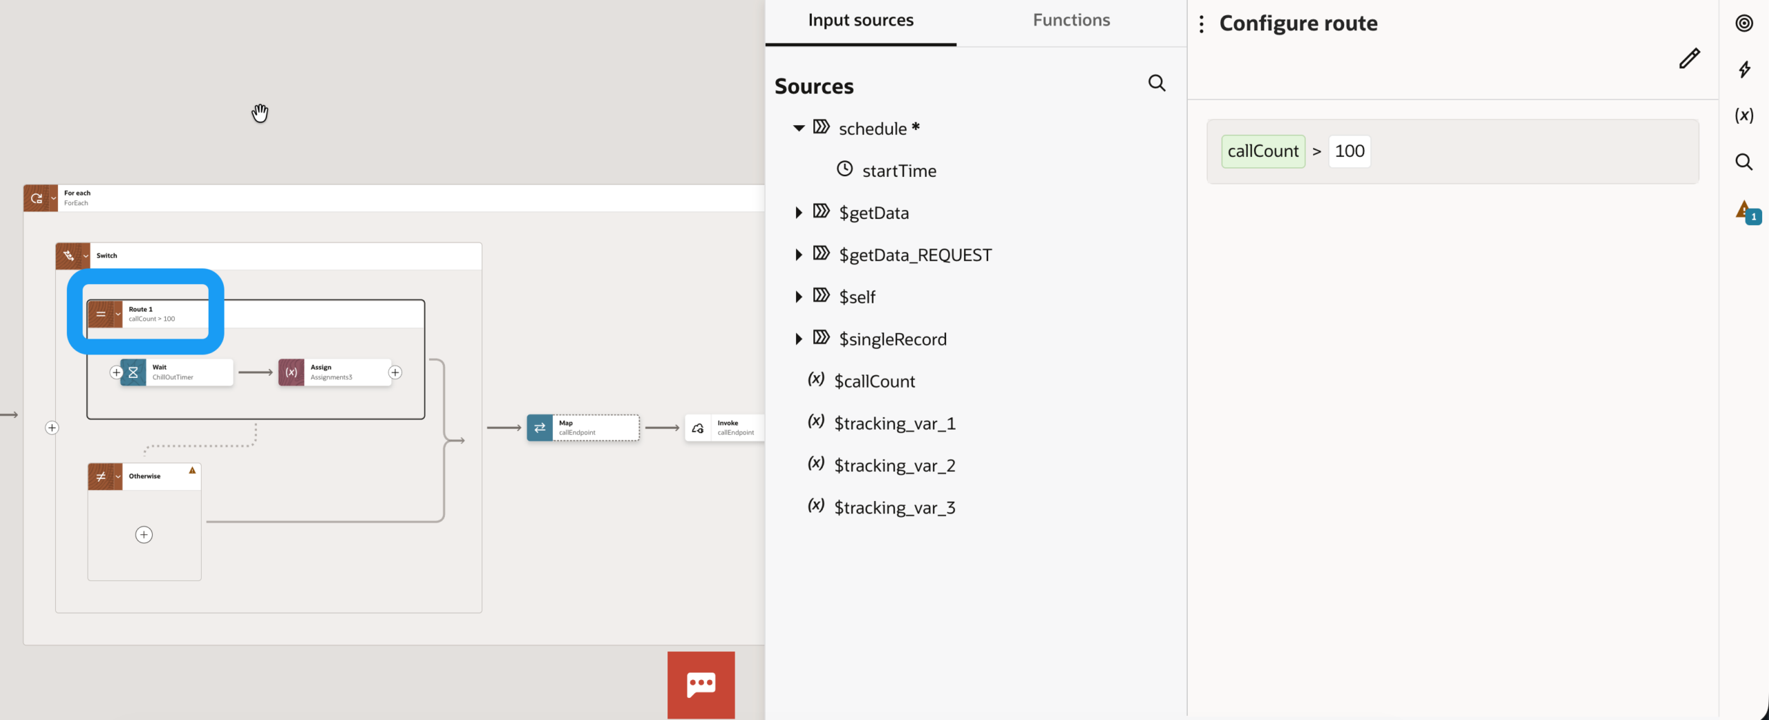
Task: Expand the $getData source node
Action: 799,213
